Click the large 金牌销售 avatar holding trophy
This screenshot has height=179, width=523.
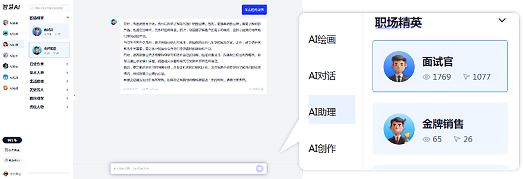pyautogui.click(x=399, y=129)
